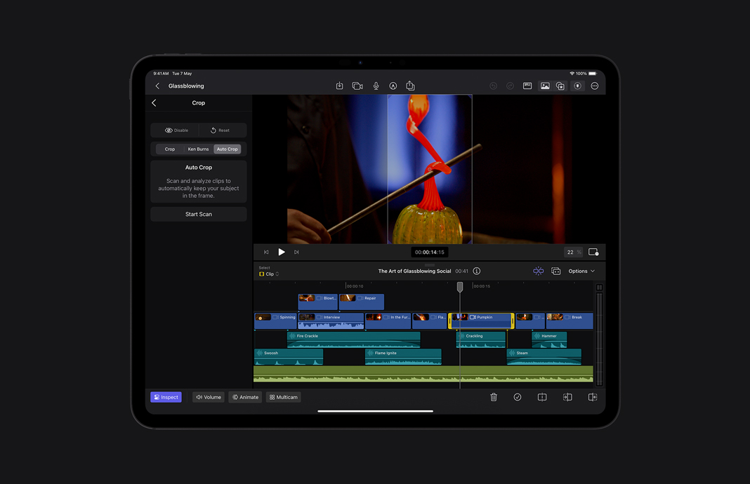Record a voiceover using the microphone icon
This screenshot has width=750, height=484.
point(376,86)
